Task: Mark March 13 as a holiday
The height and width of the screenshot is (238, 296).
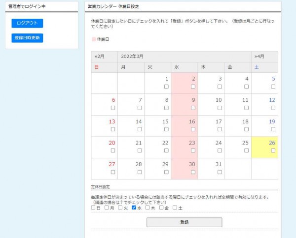Action: [x=113, y=129]
